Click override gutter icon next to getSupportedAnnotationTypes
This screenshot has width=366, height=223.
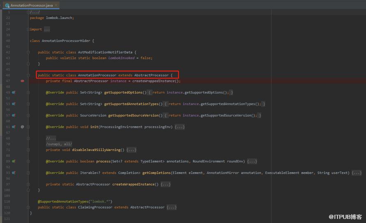[x=14, y=104]
